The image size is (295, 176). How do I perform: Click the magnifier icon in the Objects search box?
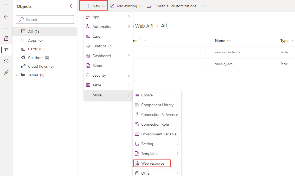21,19
